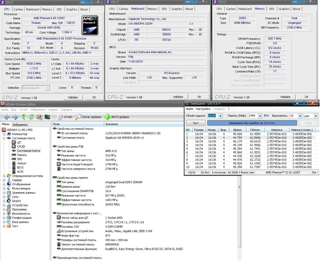Click the AIDA64 forward navigation arrow
The width and height of the screenshot is (335, 268).
15,117
